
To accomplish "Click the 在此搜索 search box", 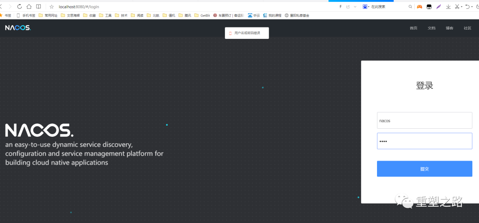I will pos(389,6).
